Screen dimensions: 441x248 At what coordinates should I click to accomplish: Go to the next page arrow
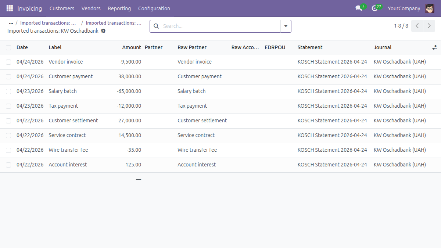(x=429, y=26)
